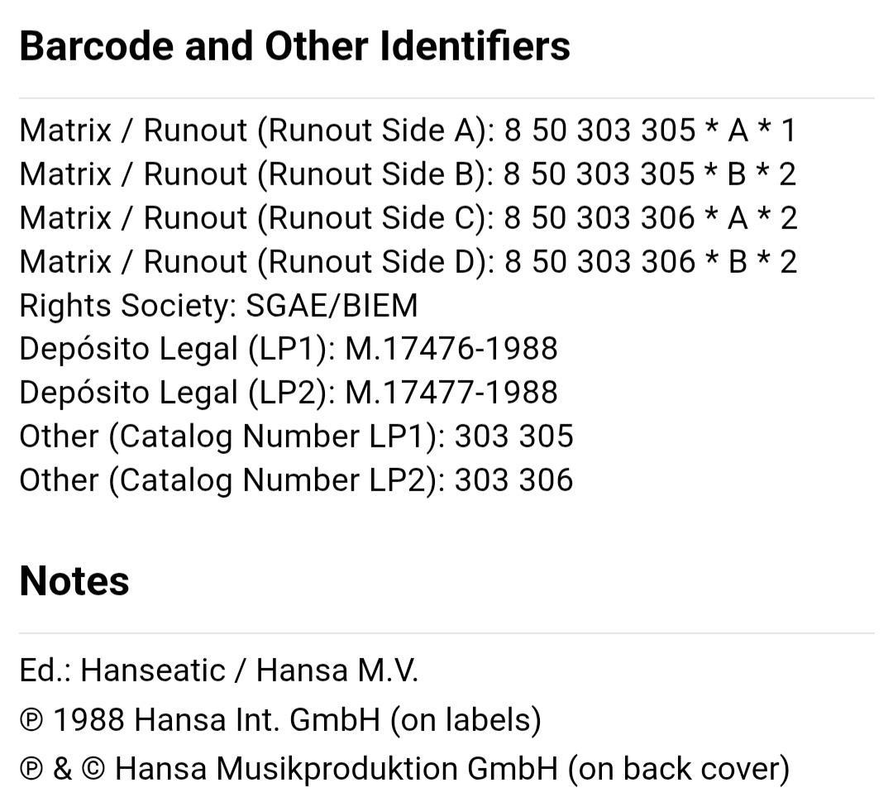Screen dimensions: 893x807
Task: Click the "(on back cover)" text
Action: 678,769
